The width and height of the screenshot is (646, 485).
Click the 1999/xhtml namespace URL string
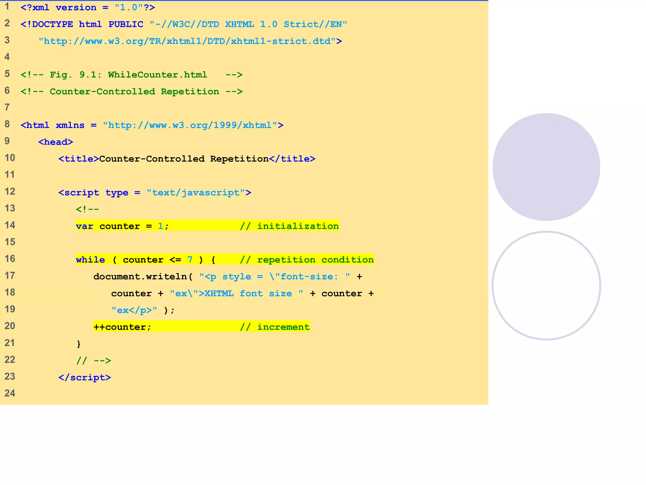point(190,125)
